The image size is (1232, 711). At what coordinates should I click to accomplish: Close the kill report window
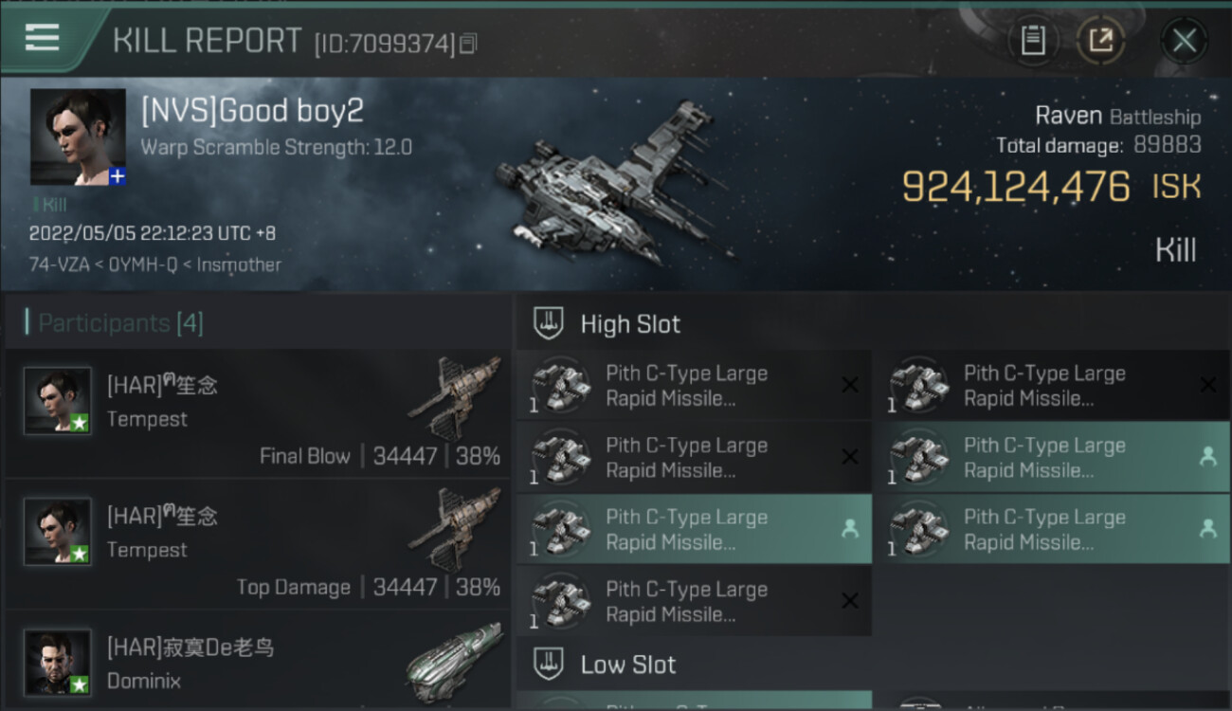coord(1184,40)
